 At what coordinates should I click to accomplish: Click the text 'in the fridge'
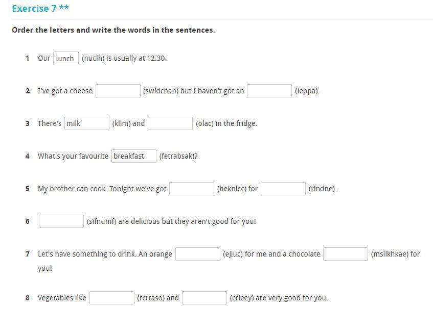pos(236,123)
